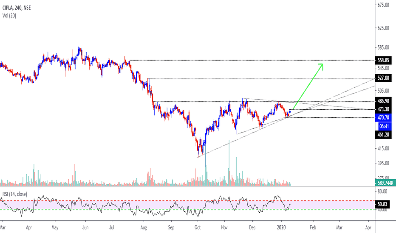The height and width of the screenshot is (233, 396).
Task: Click the 395.00 price axis tick
Action: (x=383, y=163)
